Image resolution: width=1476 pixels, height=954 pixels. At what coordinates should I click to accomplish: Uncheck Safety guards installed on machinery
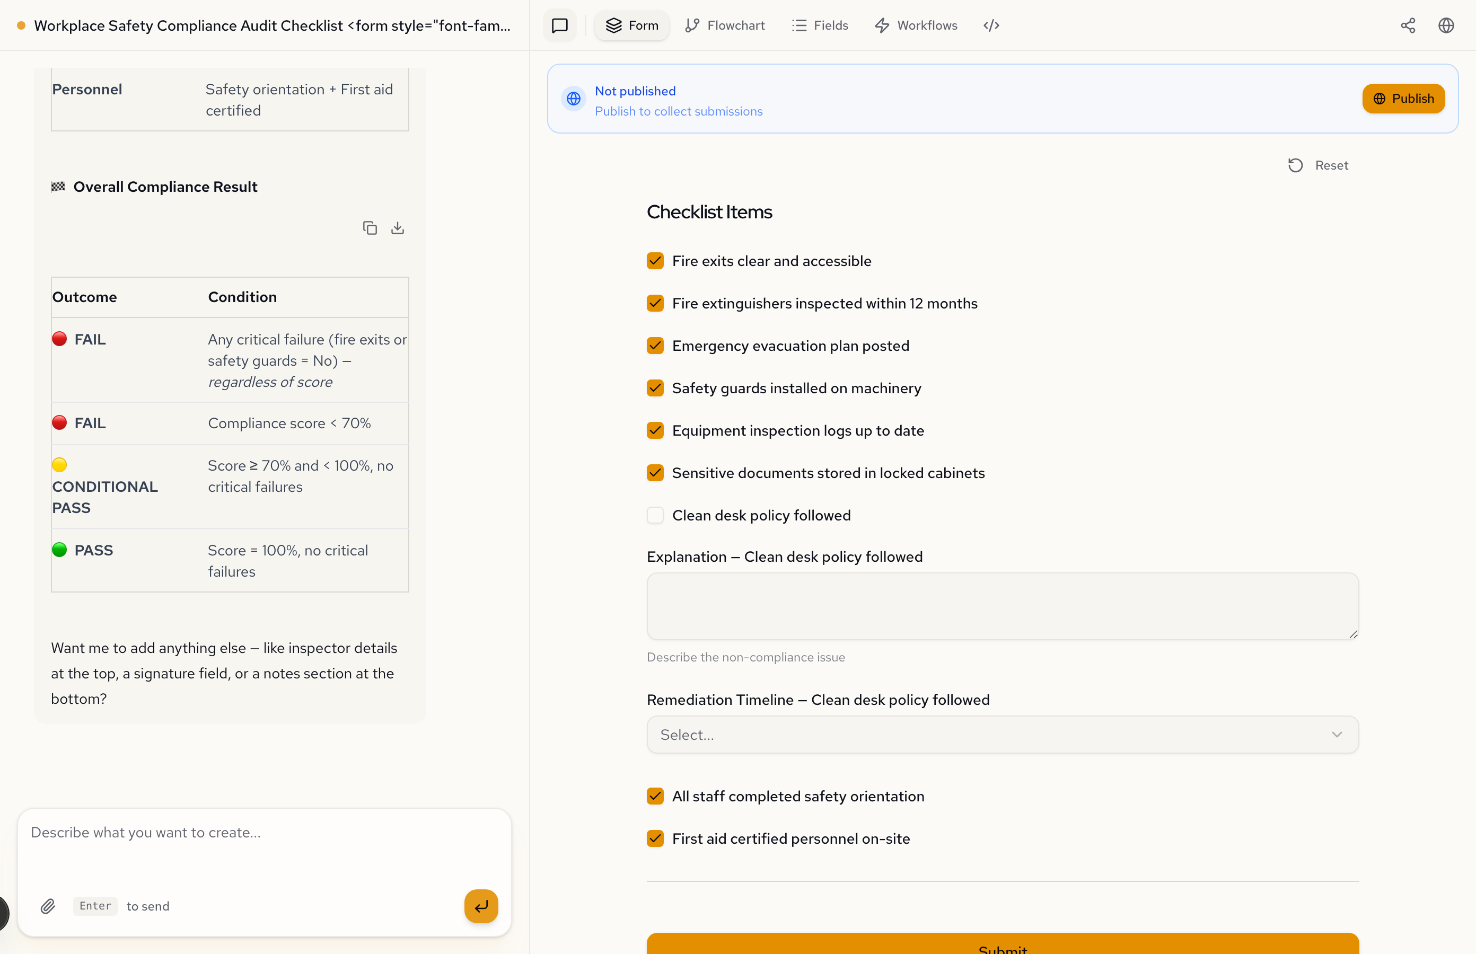click(655, 388)
